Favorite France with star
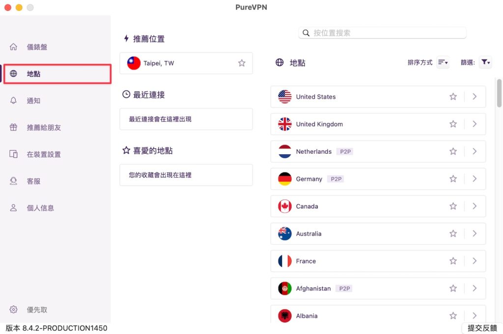The image size is (503, 334). 453,261
